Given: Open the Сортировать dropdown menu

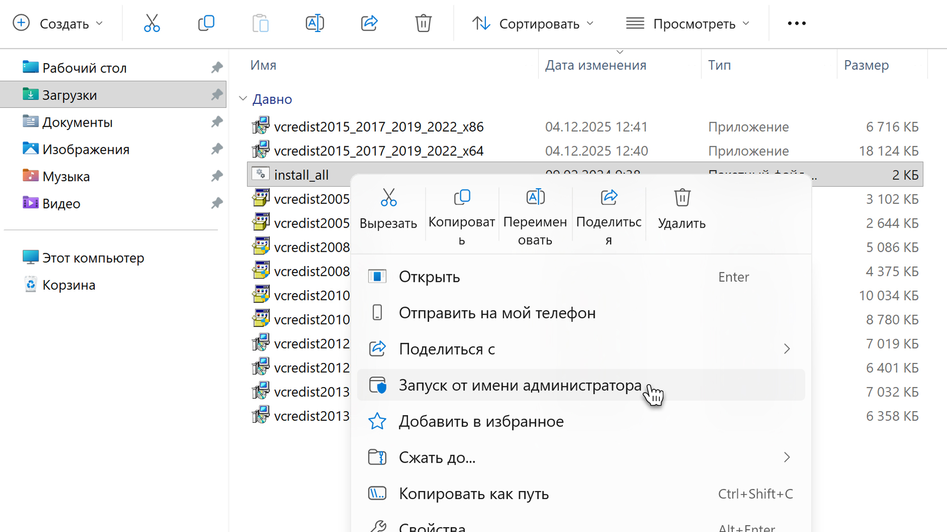Looking at the screenshot, I should coord(533,23).
